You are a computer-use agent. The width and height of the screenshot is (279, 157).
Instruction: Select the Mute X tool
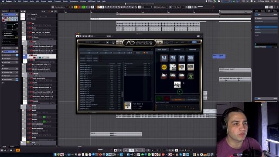click(x=116, y=7)
